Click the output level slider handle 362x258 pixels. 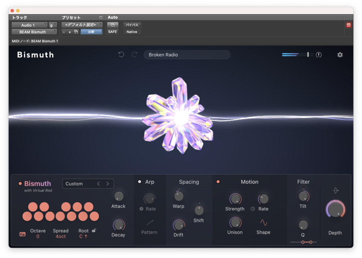click(308, 54)
